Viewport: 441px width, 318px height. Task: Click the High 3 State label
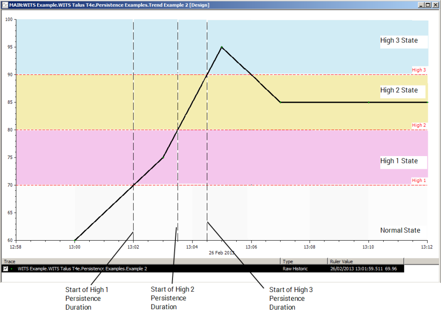click(x=399, y=41)
